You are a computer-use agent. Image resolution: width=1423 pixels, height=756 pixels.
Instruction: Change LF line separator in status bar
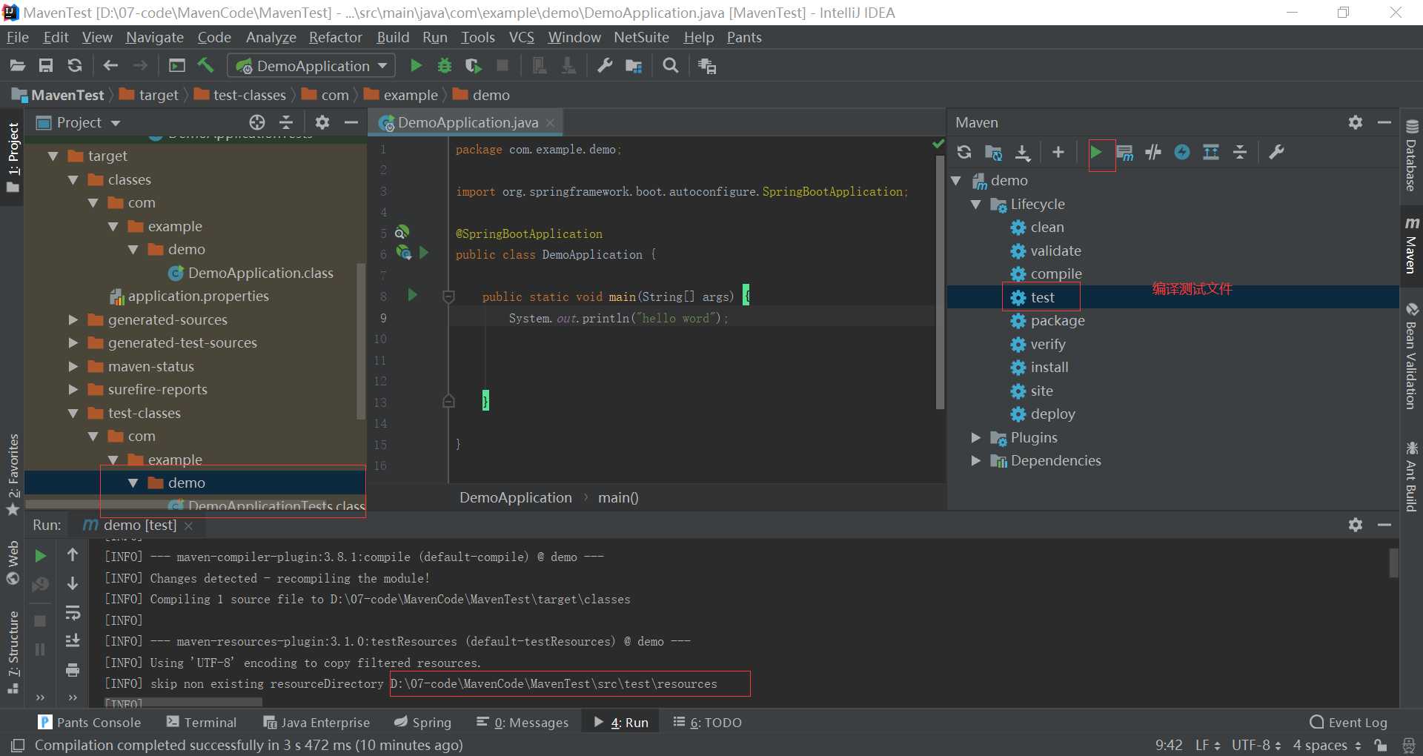(1207, 745)
